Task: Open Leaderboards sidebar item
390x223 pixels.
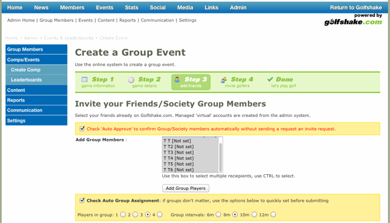Action: (x=36, y=80)
